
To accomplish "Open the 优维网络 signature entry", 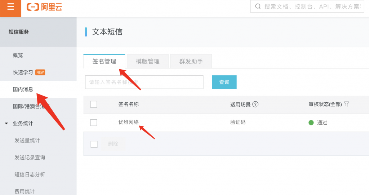I will [129, 122].
